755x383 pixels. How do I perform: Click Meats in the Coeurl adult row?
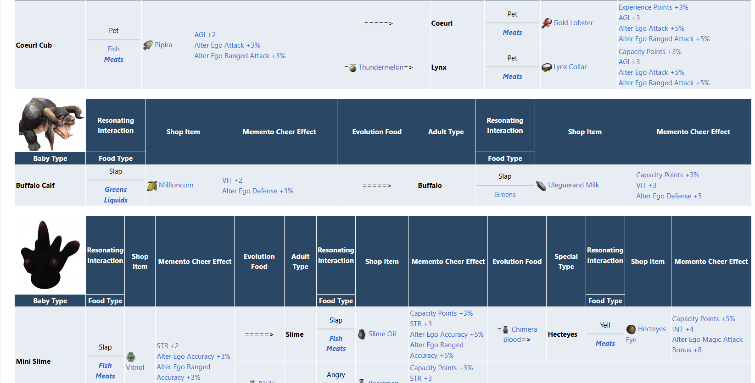click(x=513, y=33)
